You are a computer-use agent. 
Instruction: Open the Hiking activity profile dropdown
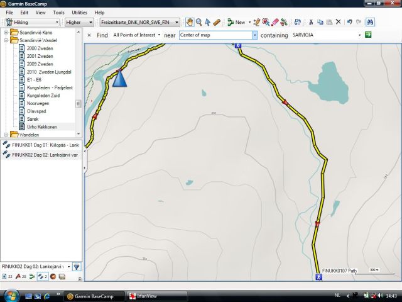[31, 22]
